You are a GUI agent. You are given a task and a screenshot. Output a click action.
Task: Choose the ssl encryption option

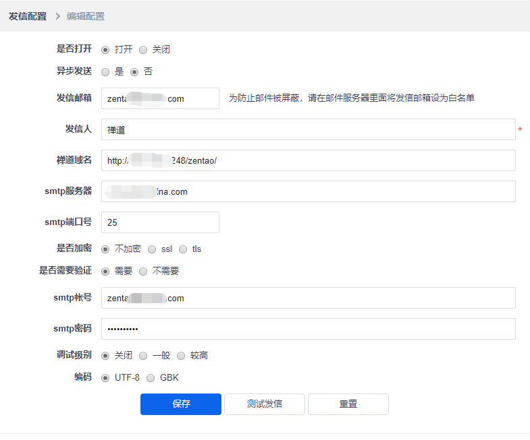click(152, 249)
